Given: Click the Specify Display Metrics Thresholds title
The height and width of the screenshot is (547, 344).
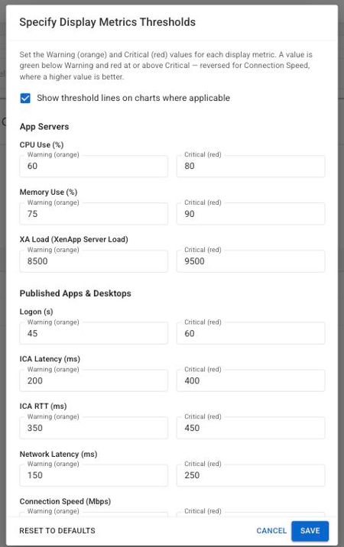Looking at the screenshot, I should (107, 22).
